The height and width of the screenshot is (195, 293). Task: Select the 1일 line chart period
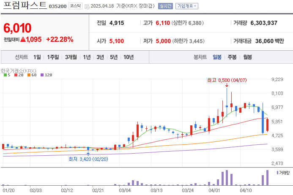click(37, 57)
